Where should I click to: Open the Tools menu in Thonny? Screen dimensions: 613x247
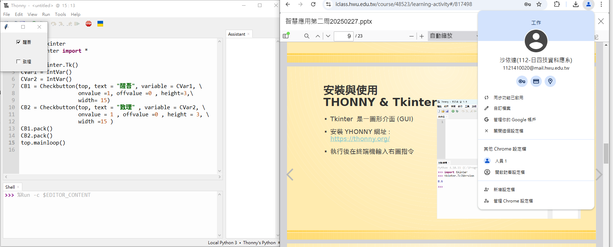point(60,14)
